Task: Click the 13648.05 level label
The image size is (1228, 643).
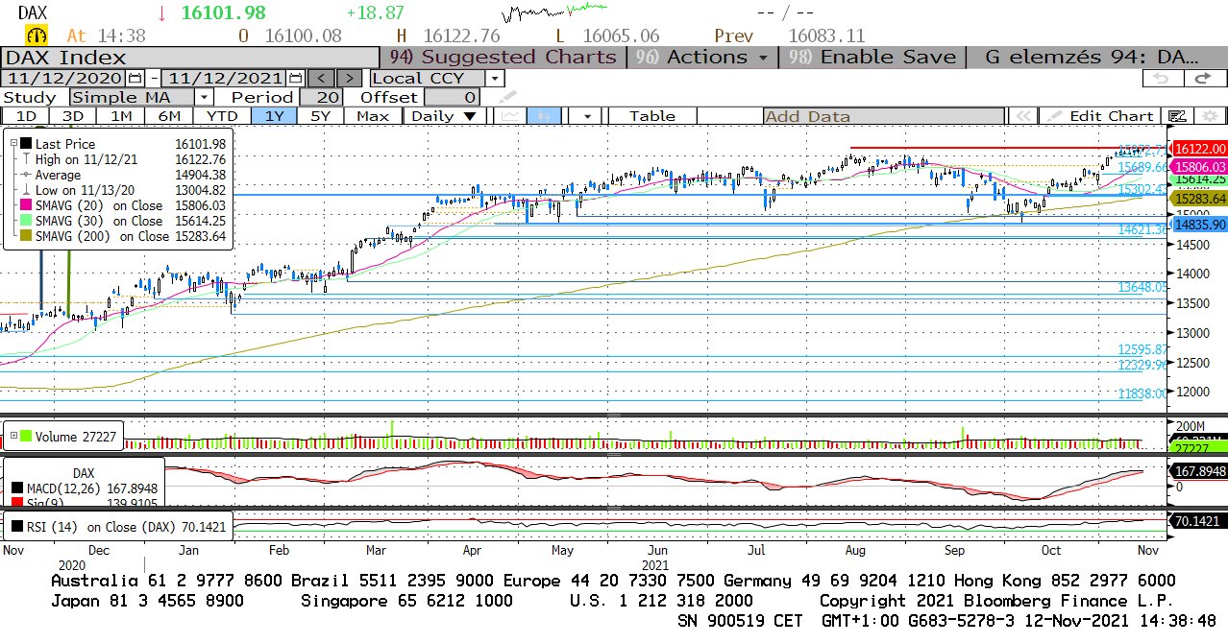Action: click(1142, 287)
